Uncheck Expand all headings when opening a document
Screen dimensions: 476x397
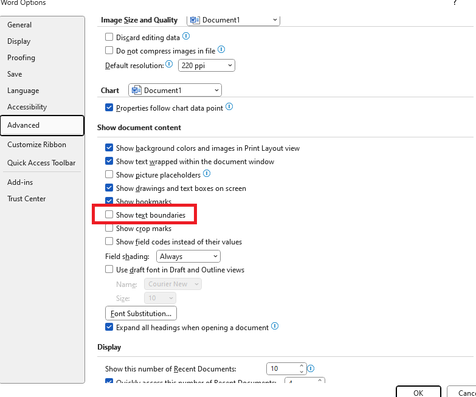[x=109, y=327]
